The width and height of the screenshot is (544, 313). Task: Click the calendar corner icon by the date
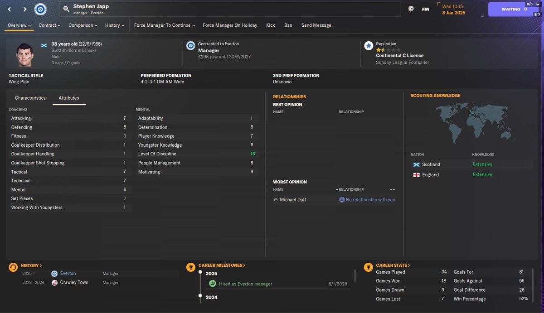tap(438, 5)
